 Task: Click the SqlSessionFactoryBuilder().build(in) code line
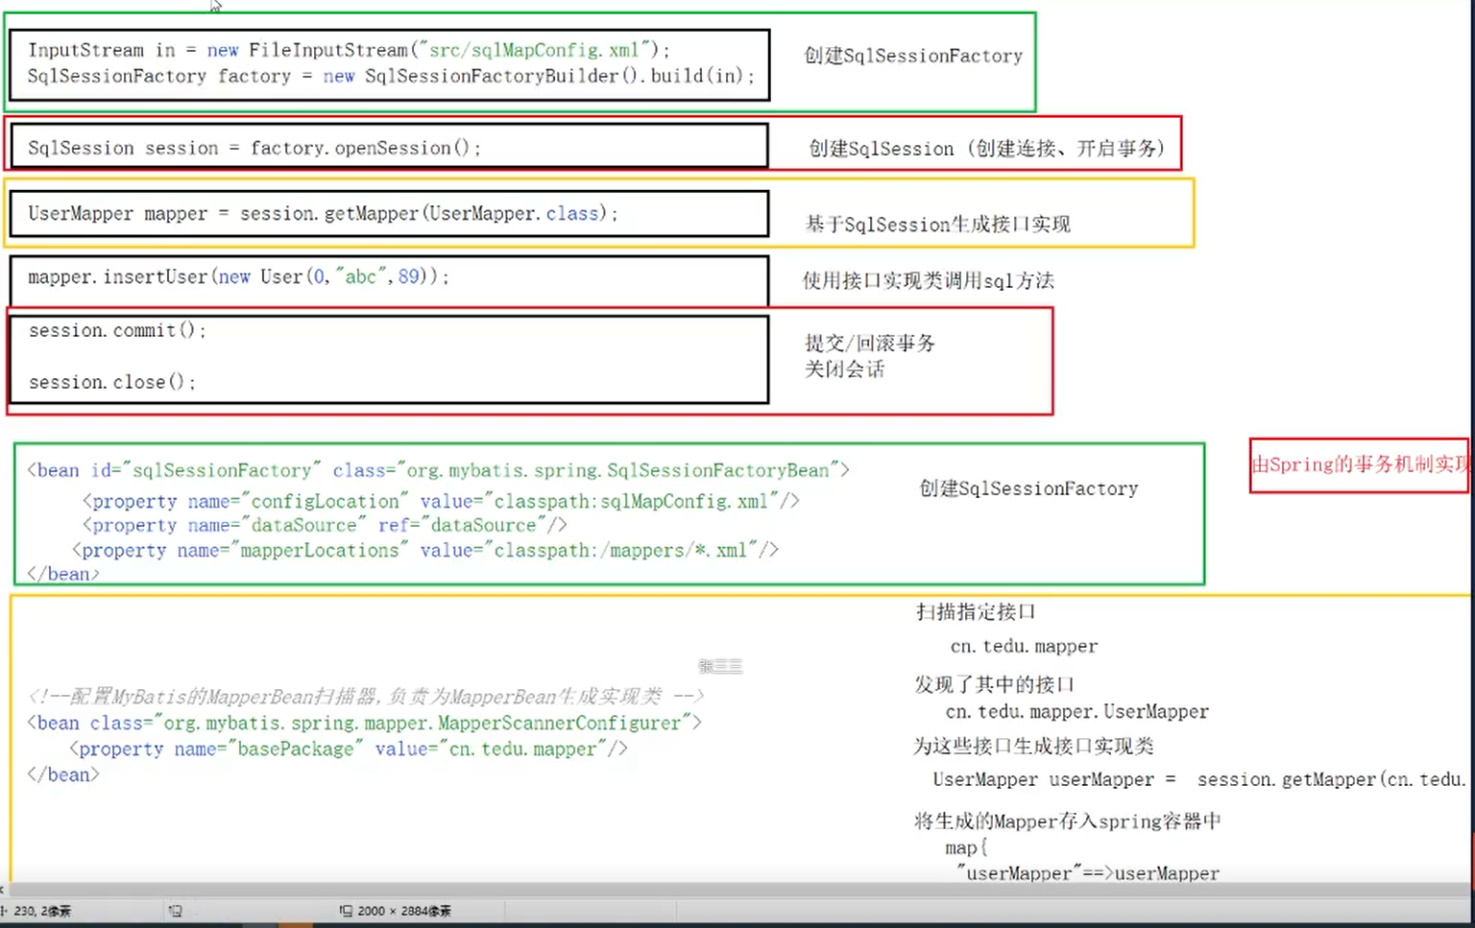click(391, 76)
